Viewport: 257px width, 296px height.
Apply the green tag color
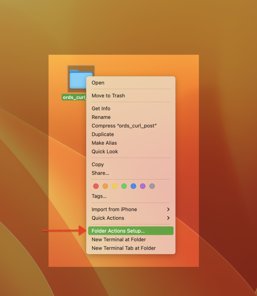(x=124, y=186)
